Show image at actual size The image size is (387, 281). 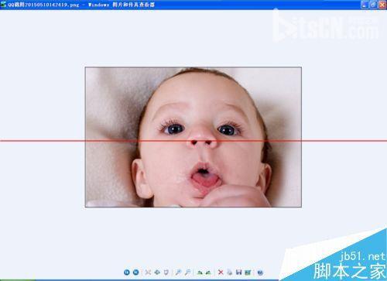157,272
